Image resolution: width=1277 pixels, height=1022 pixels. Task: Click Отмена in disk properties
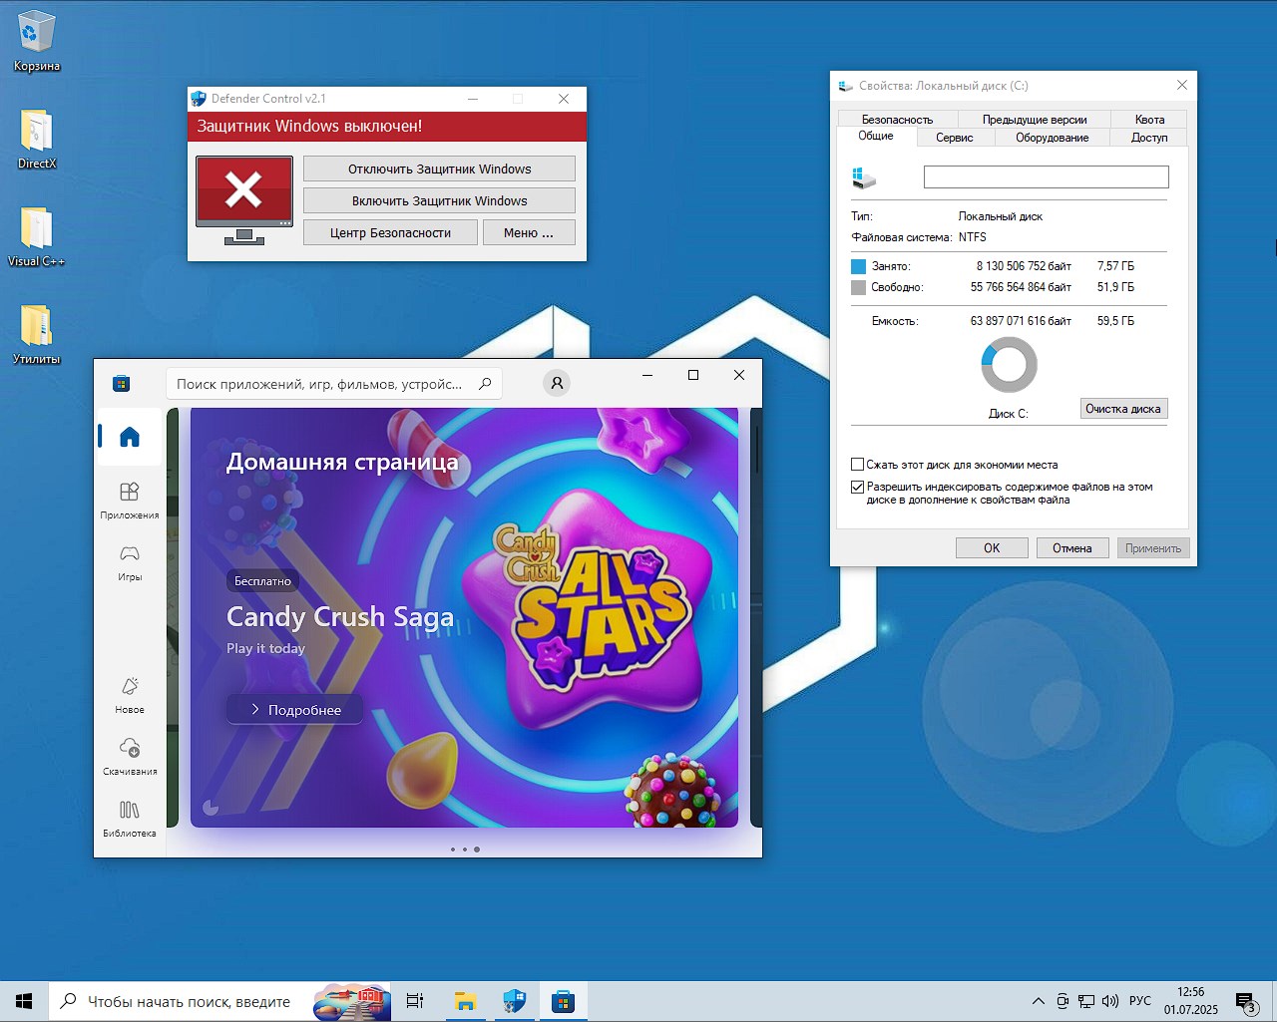pyautogui.click(x=1072, y=547)
